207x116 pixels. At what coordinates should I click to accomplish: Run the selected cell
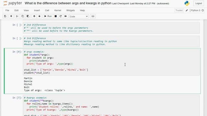pyautogui.click(x=48, y=16)
